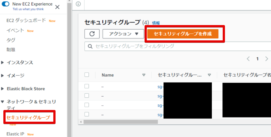Click the search magnifier icon
The width and height of the screenshot is (271, 137).
click(x=90, y=46)
